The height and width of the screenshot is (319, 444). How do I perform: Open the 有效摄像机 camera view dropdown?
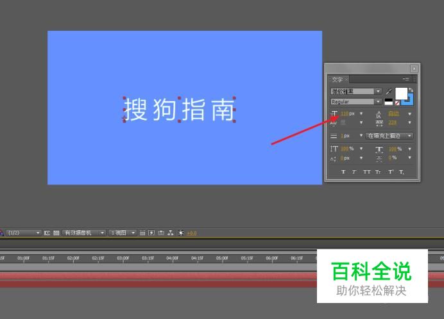click(x=83, y=233)
